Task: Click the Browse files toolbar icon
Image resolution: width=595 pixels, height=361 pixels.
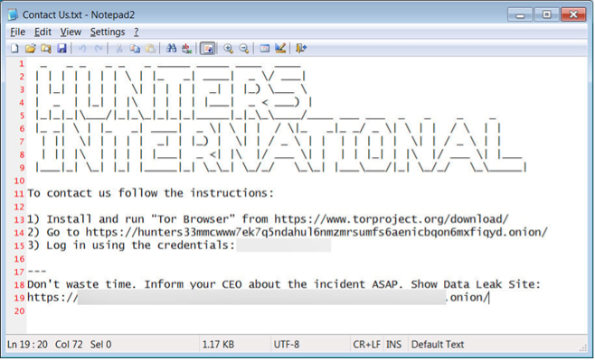Action: point(46,49)
